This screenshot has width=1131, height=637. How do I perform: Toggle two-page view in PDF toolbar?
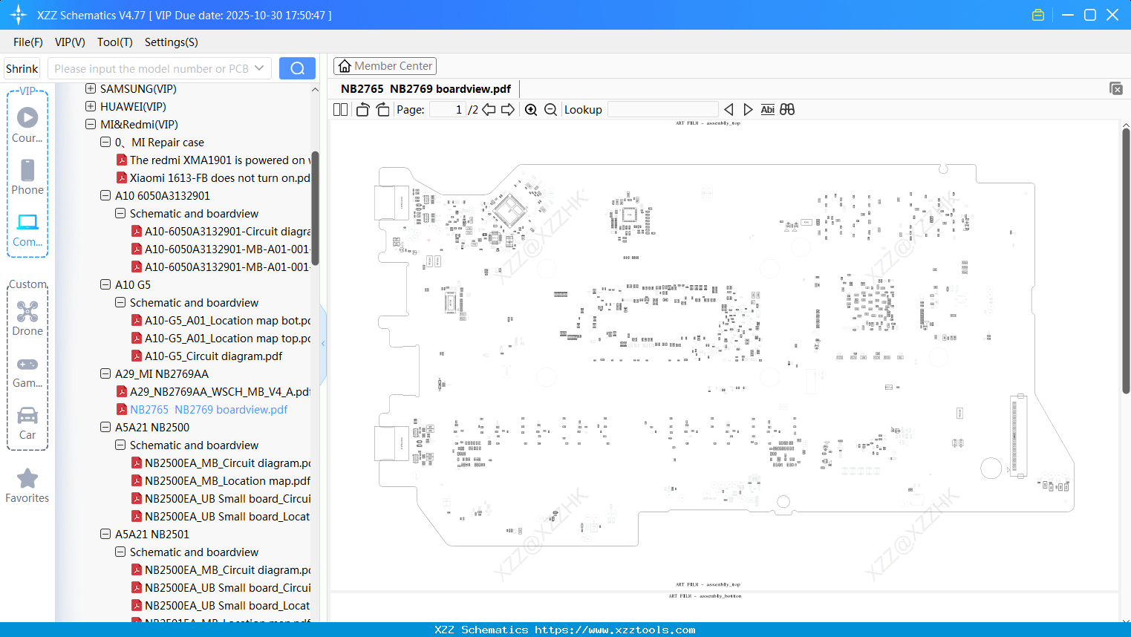341,110
